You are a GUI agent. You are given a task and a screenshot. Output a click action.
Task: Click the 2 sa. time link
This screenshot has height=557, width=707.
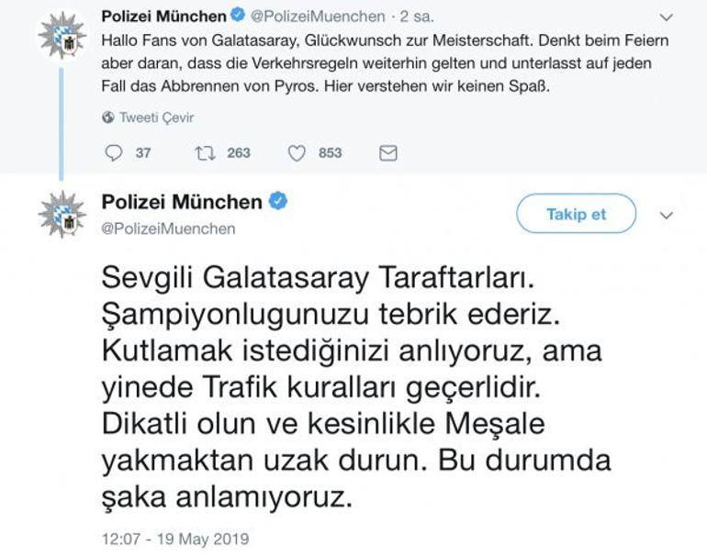pos(417,17)
